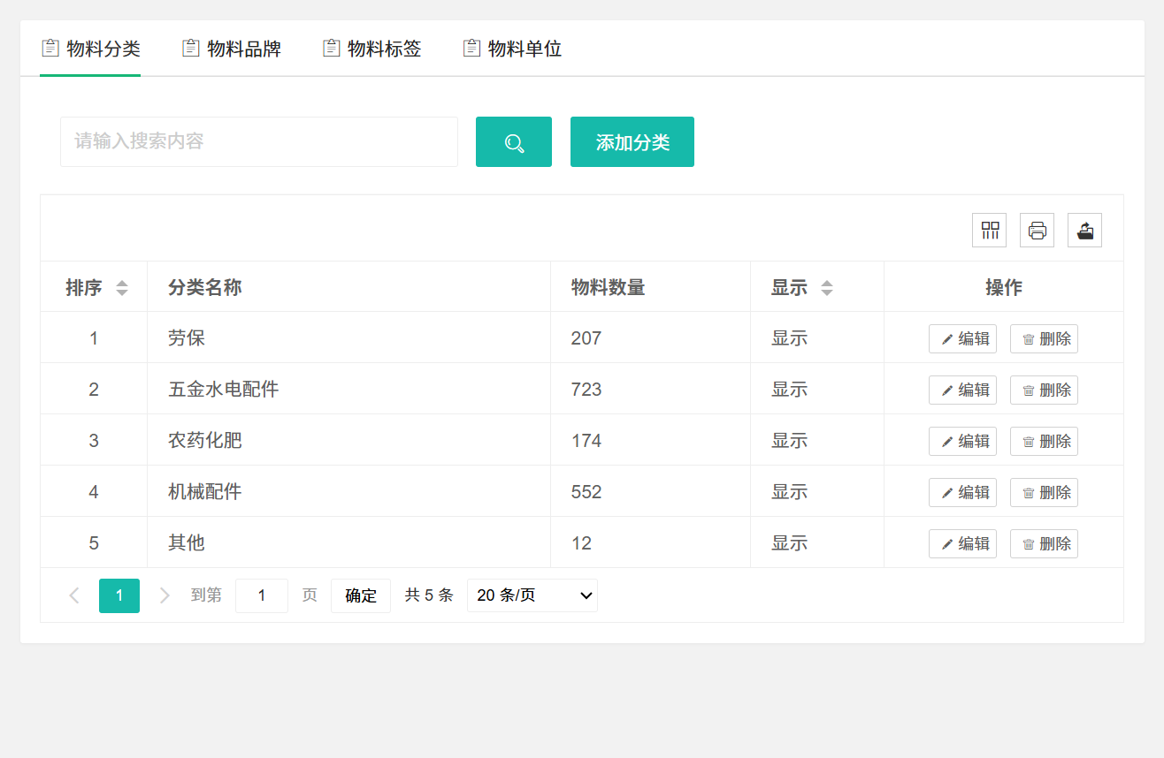The height and width of the screenshot is (758, 1164).
Task: Edit the 劳保 category
Action: tap(962, 338)
